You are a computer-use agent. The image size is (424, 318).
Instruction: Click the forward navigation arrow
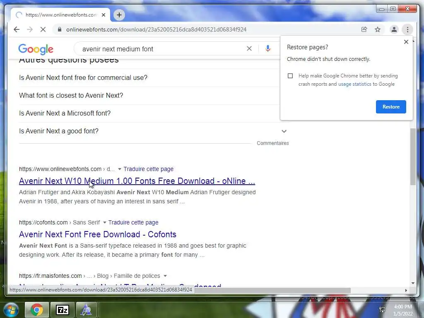pyautogui.click(x=30, y=29)
